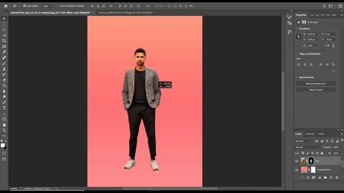Open the Kind filter dropdown in Layers
The height and width of the screenshot is (193, 344).
[304, 142]
